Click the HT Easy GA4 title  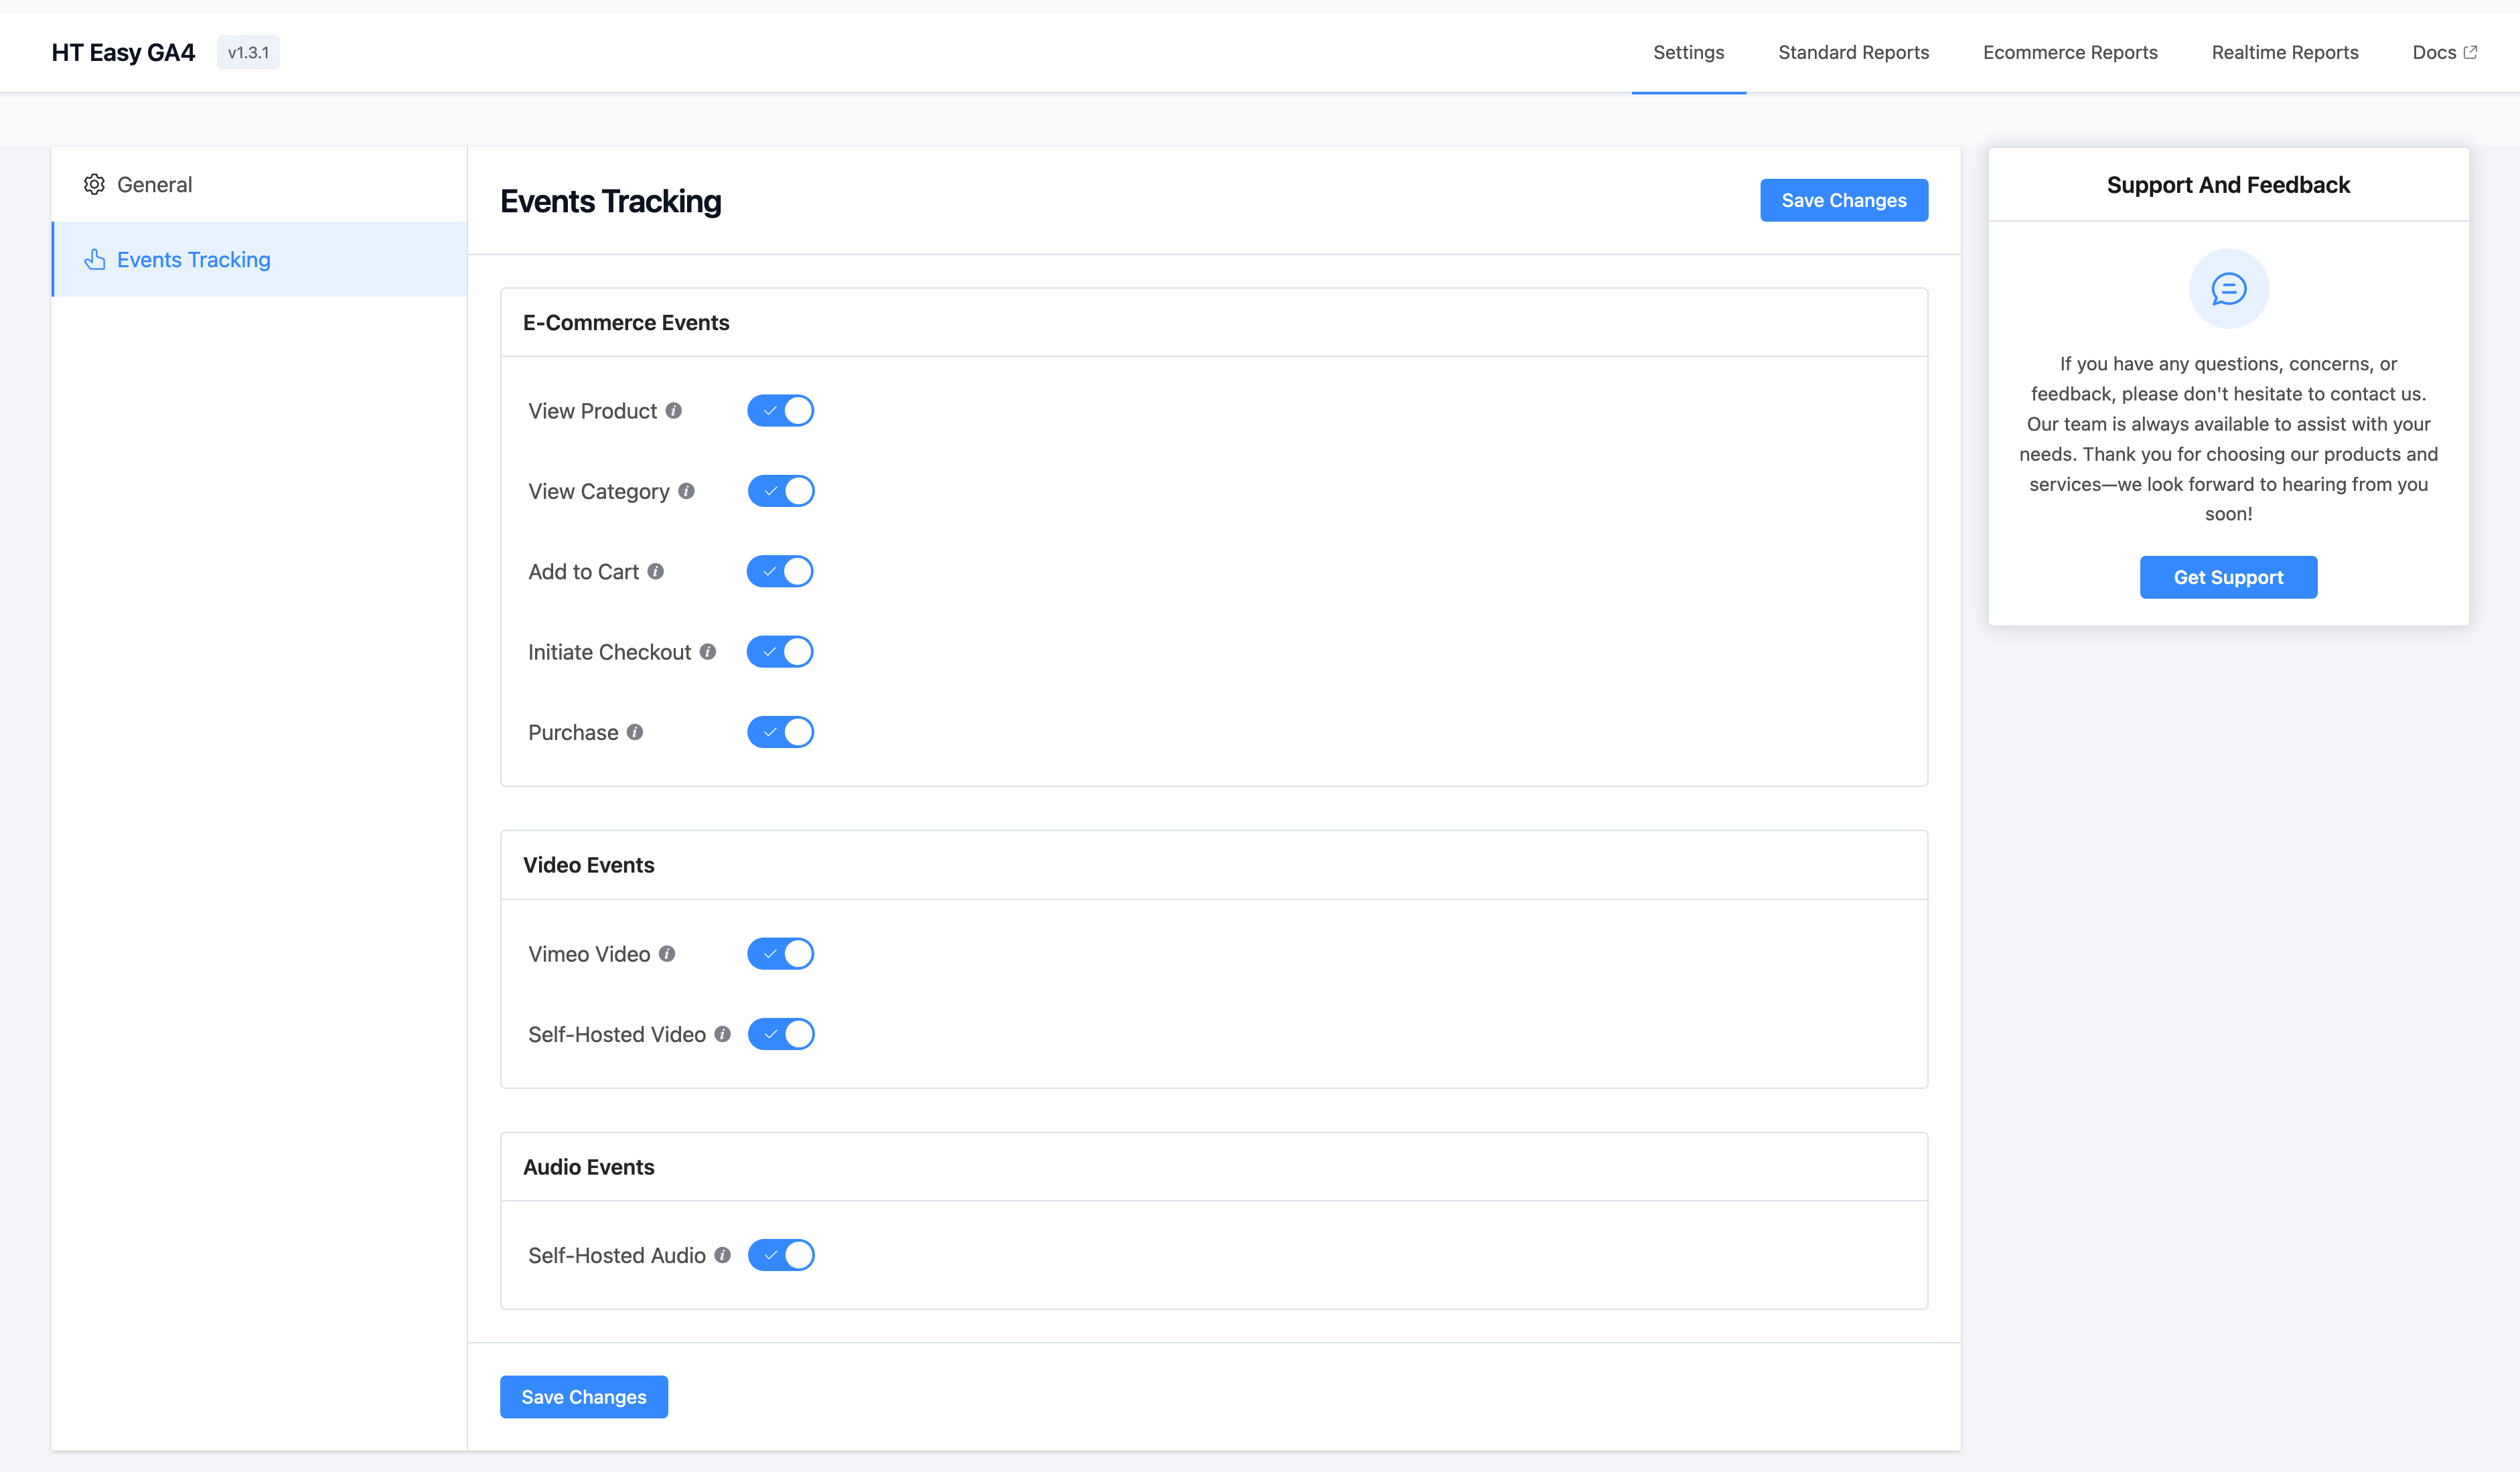(x=123, y=52)
